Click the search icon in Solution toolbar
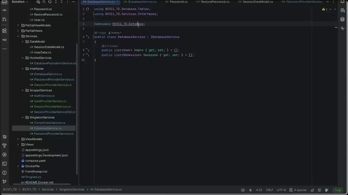Image resolution: width=348 pixels, height=195 pixels. tap(44, 2)
